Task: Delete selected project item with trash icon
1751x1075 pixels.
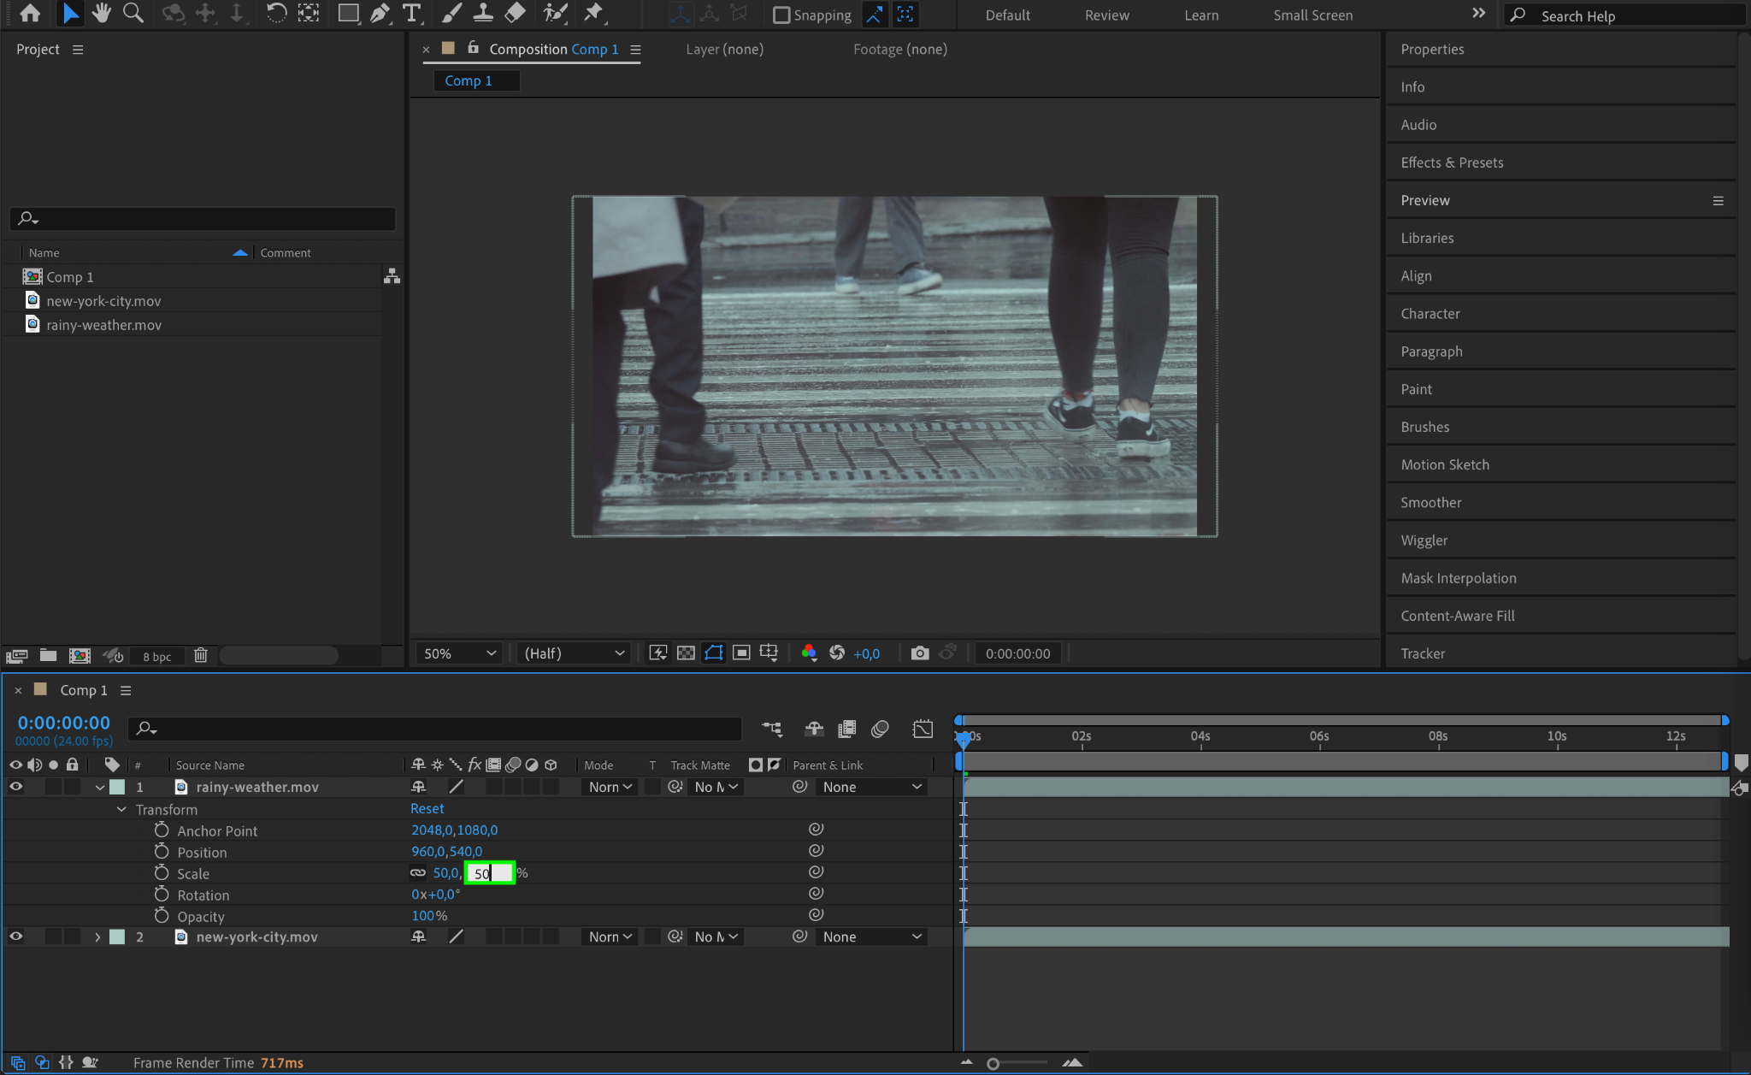Action: coord(200,655)
